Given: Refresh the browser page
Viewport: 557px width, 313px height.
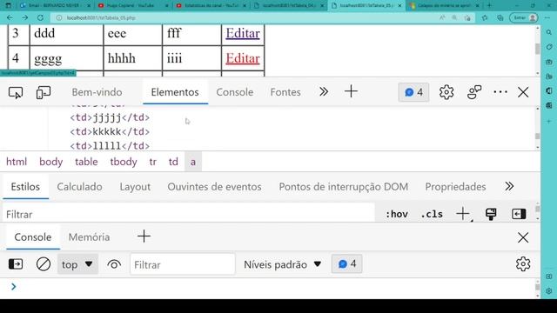Looking at the screenshot, I should 40,17.
